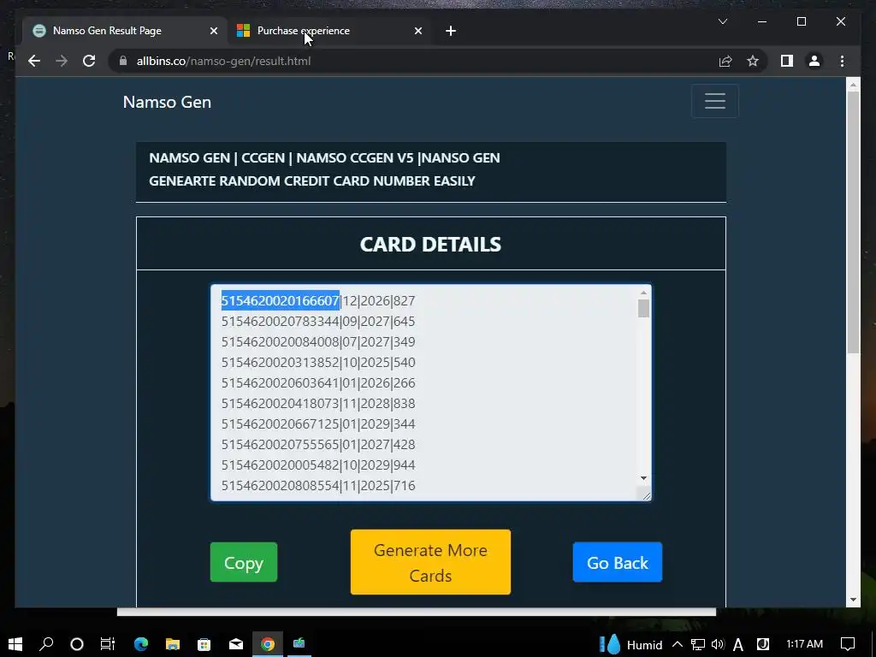Click Generate More Cards button

tap(430, 562)
